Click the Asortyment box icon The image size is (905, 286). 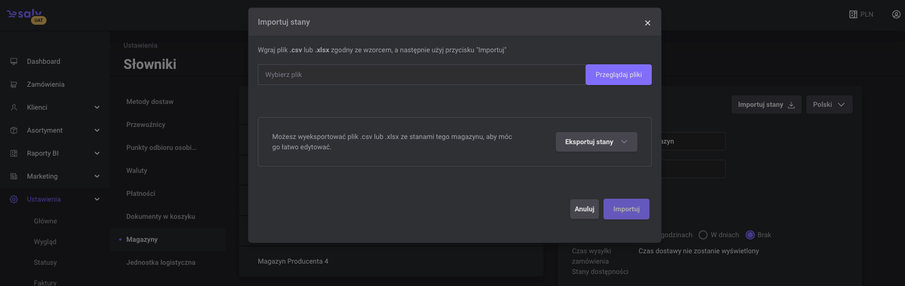click(x=14, y=130)
